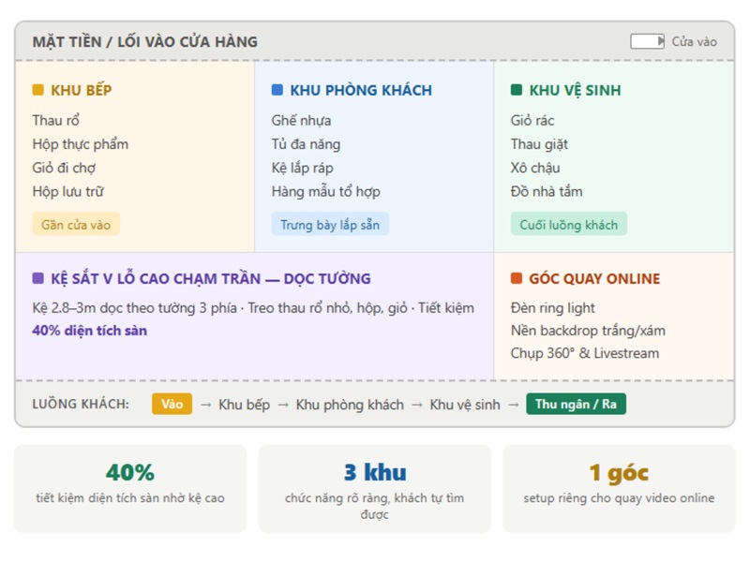Click the green 'Thu ngân / Ra' badge
The image size is (750, 562).
576,405
